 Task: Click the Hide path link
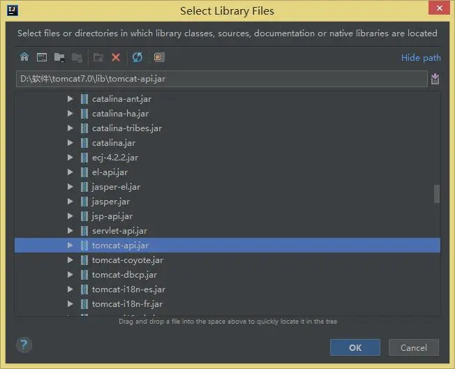pos(421,58)
